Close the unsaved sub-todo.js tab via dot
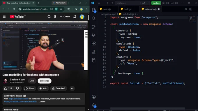 click(159, 9)
